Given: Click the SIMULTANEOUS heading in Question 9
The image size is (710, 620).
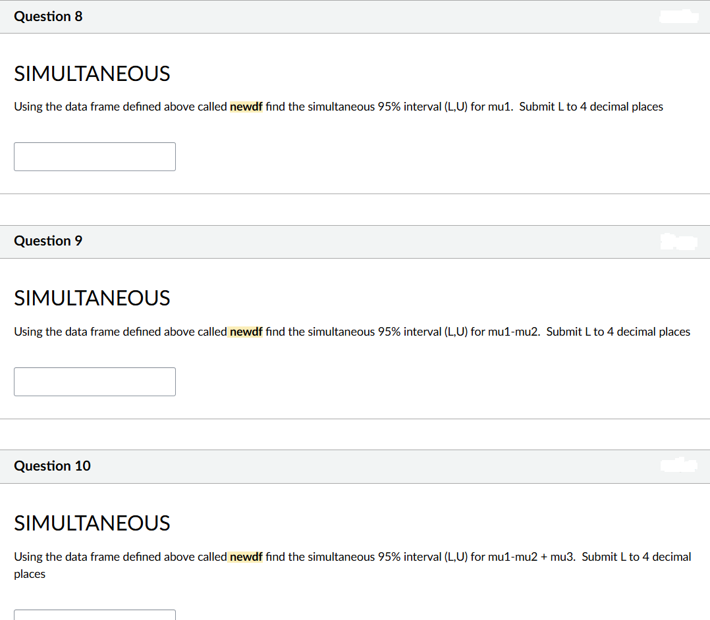Looking at the screenshot, I should point(92,298).
